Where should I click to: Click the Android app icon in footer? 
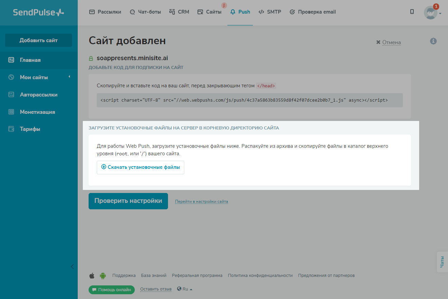click(x=103, y=276)
